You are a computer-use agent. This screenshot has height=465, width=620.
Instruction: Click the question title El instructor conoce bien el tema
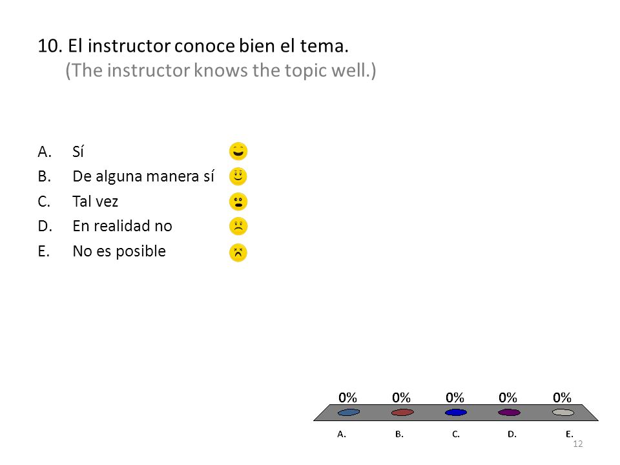click(x=193, y=46)
